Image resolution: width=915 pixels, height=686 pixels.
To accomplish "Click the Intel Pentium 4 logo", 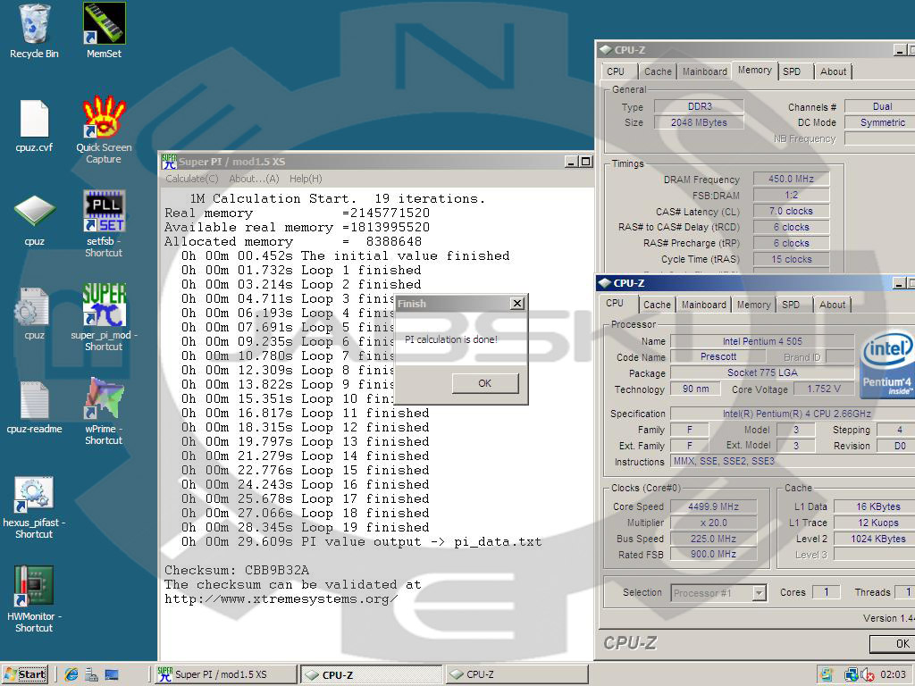I will [x=887, y=365].
